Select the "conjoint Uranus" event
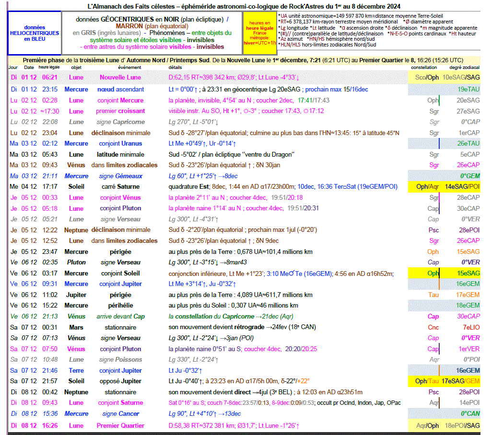 [120, 144]
